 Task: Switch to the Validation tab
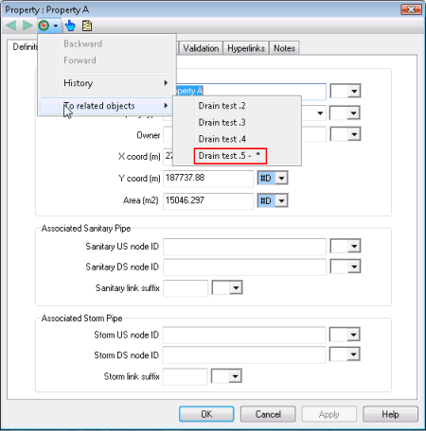(x=201, y=48)
